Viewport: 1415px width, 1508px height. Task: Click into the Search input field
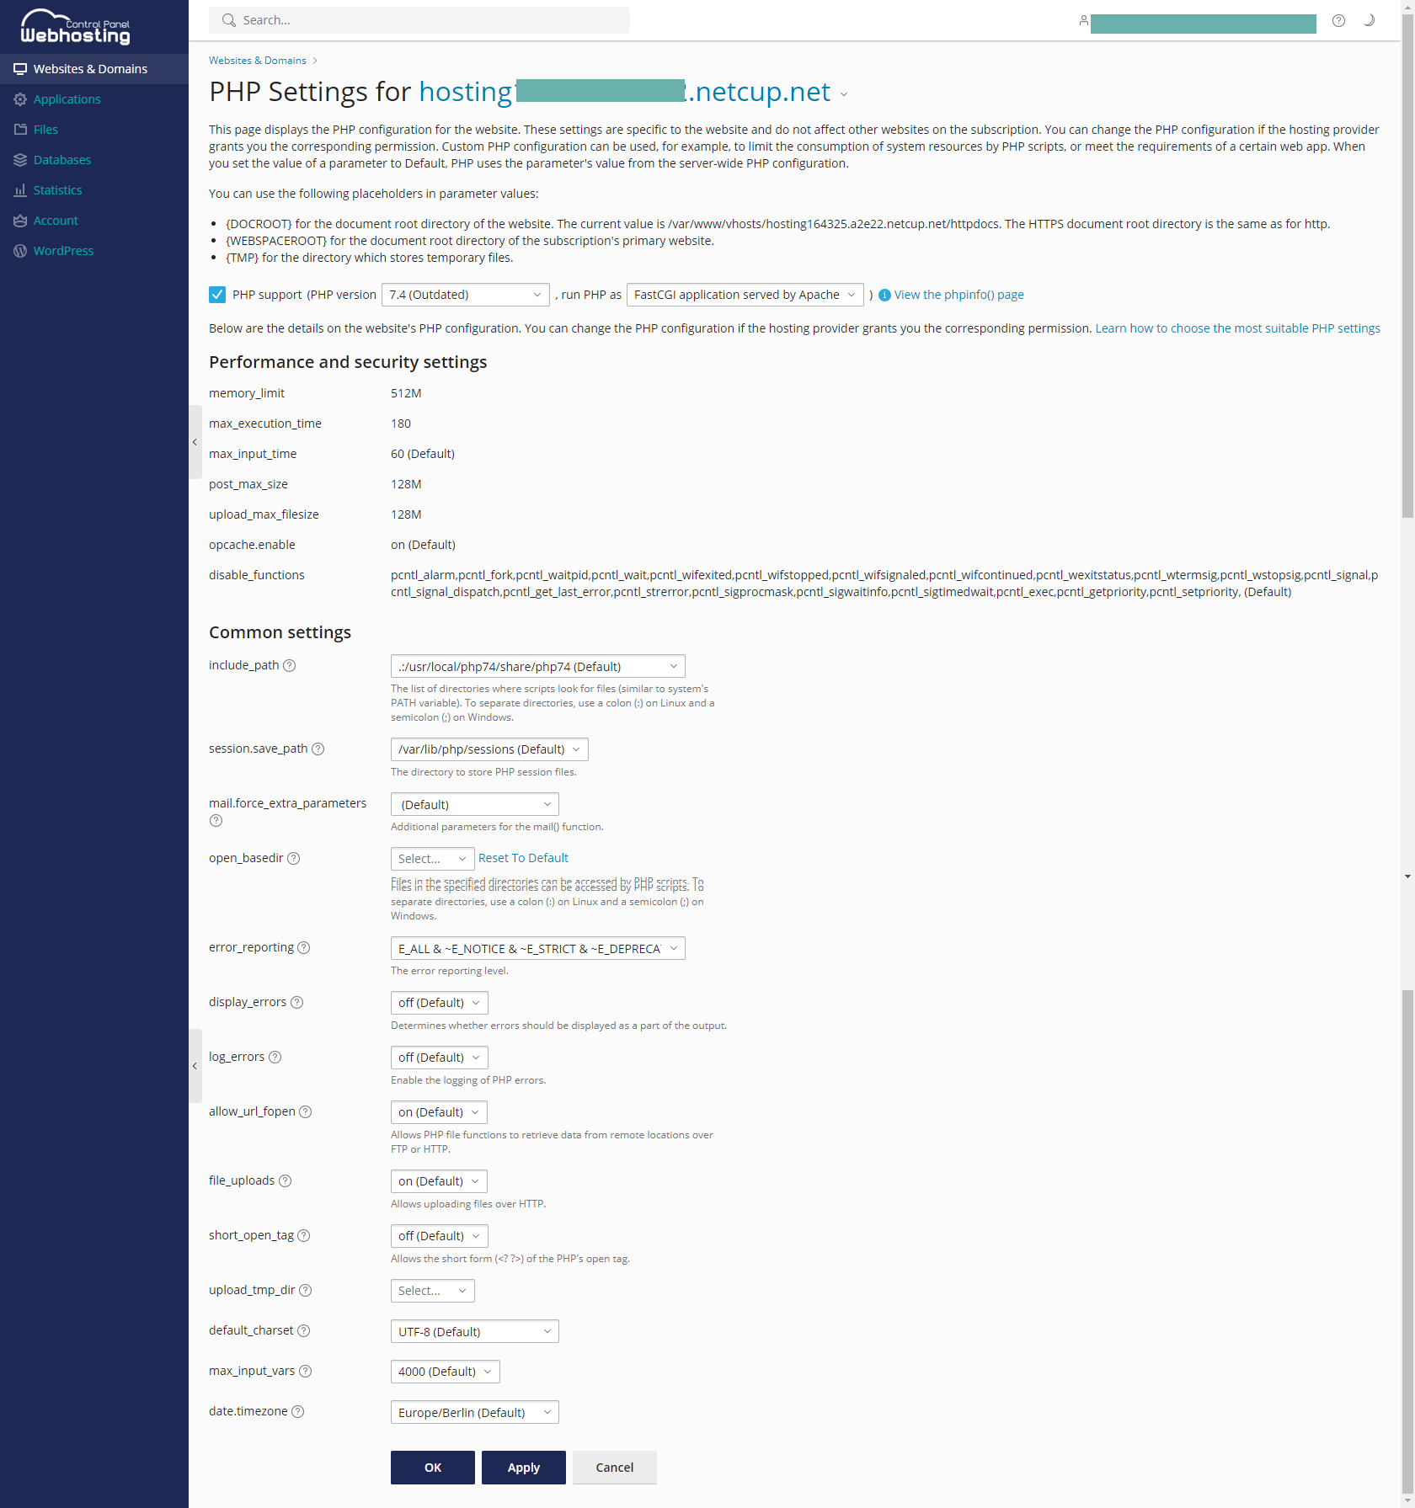[419, 20]
